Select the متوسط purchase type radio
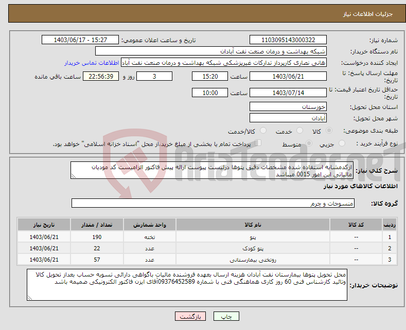This screenshot has width=406, height=330. tap(309, 143)
